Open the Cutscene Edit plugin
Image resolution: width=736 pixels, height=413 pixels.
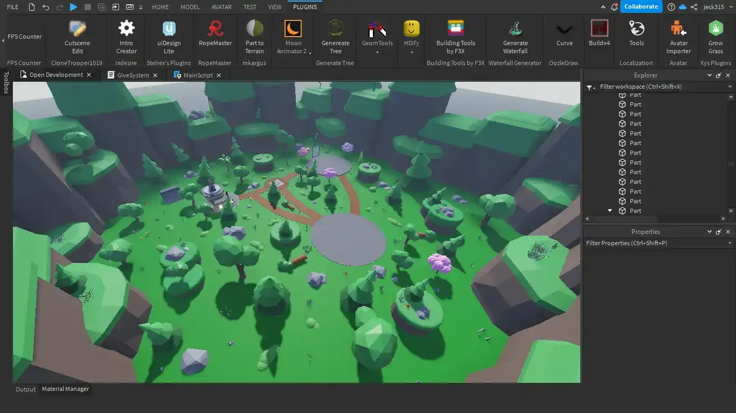pyautogui.click(x=78, y=37)
